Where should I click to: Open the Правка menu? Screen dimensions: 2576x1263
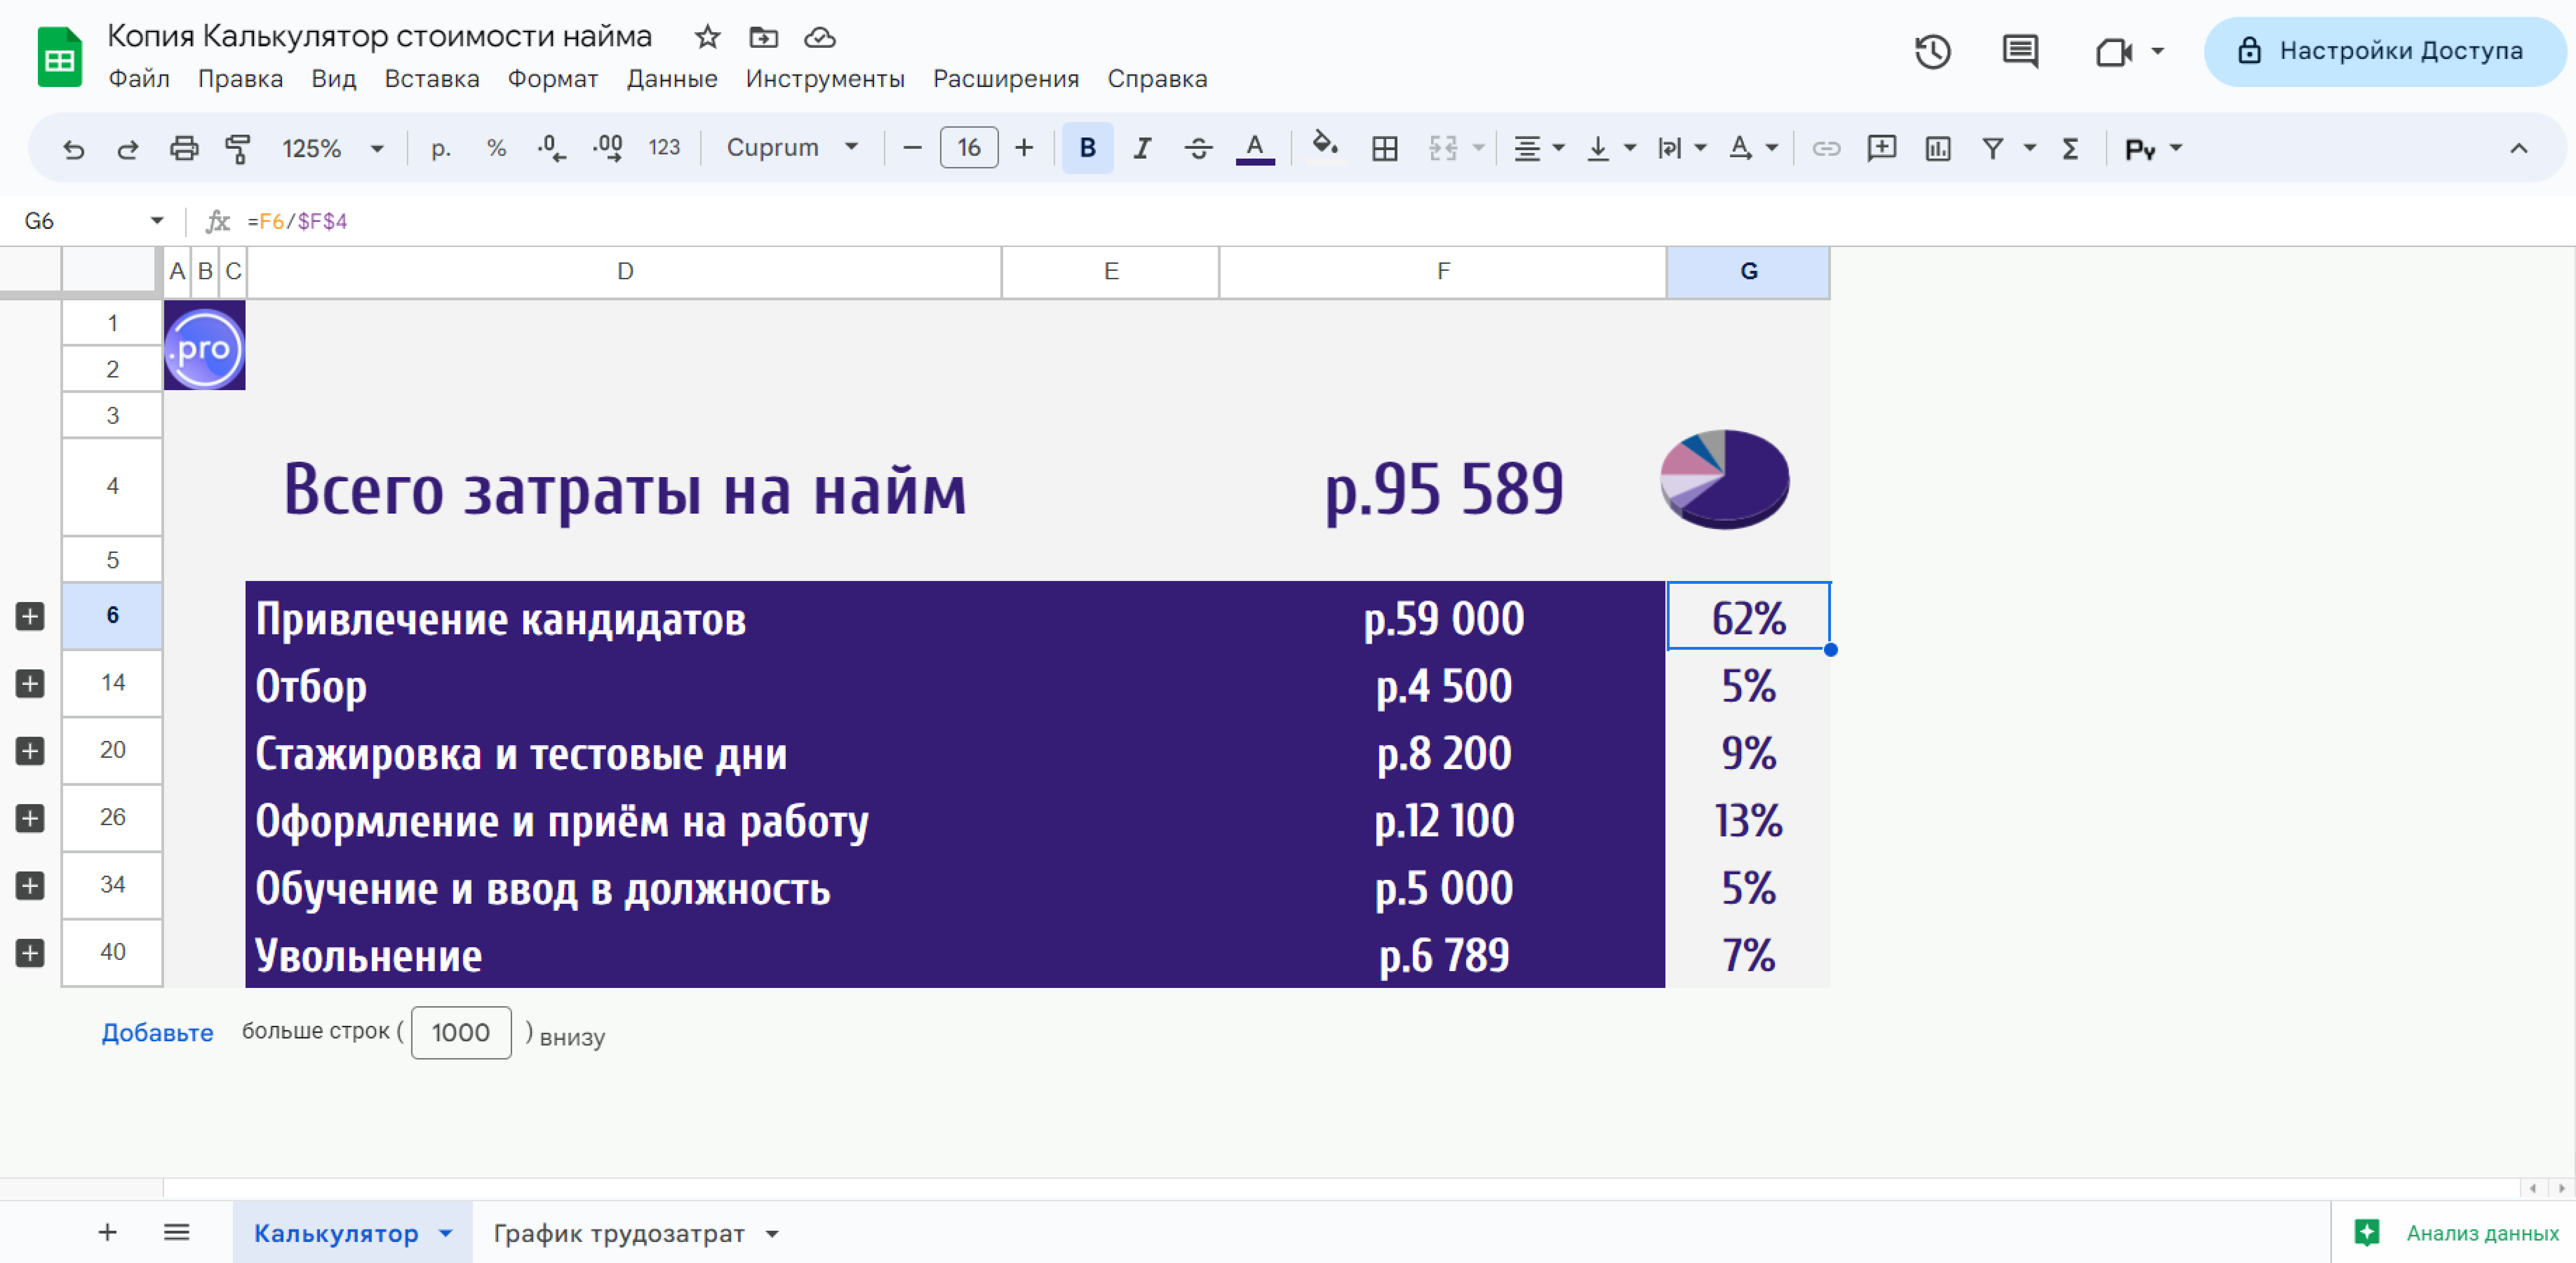tap(240, 79)
